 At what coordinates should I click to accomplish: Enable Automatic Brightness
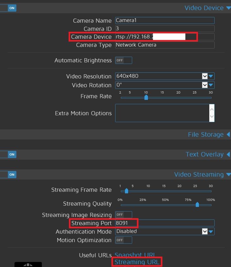(x=123, y=60)
